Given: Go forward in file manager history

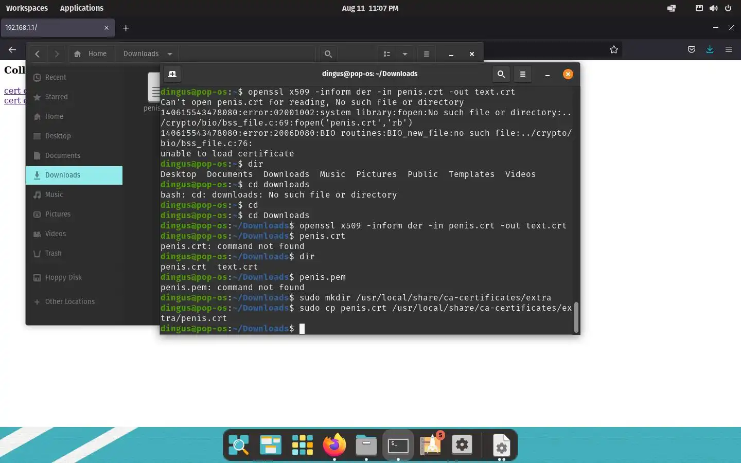Looking at the screenshot, I should click(x=57, y=54).
